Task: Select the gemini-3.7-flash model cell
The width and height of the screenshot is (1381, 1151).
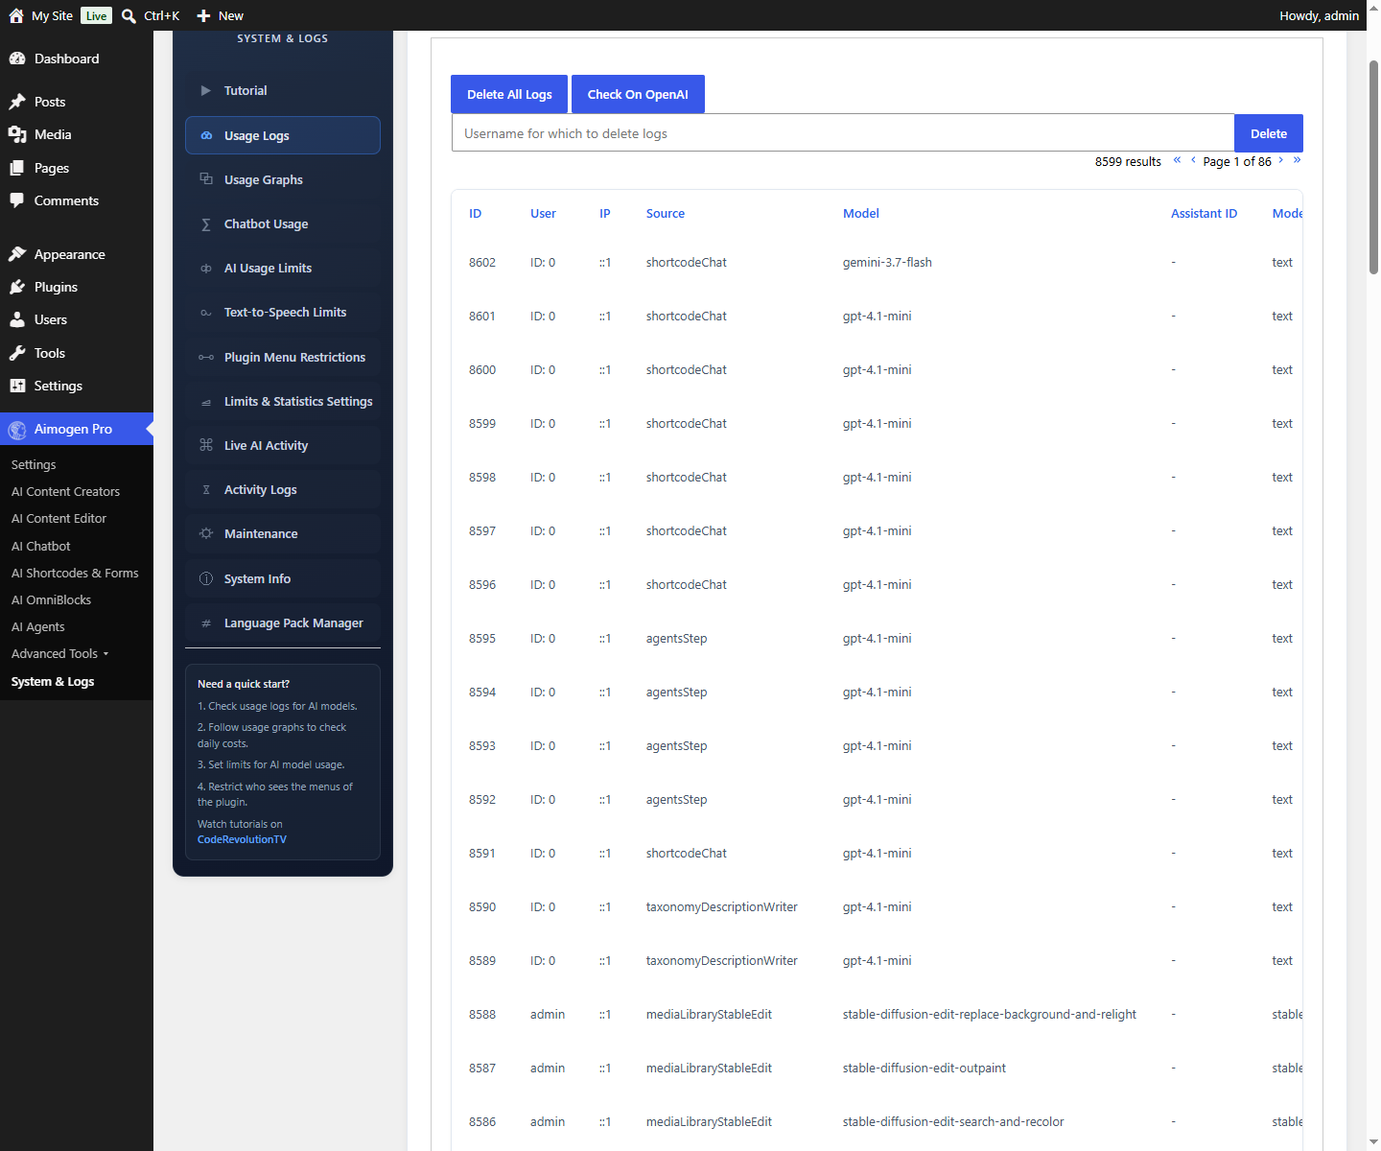Action: pyautogui.click(x=887, y=263)
